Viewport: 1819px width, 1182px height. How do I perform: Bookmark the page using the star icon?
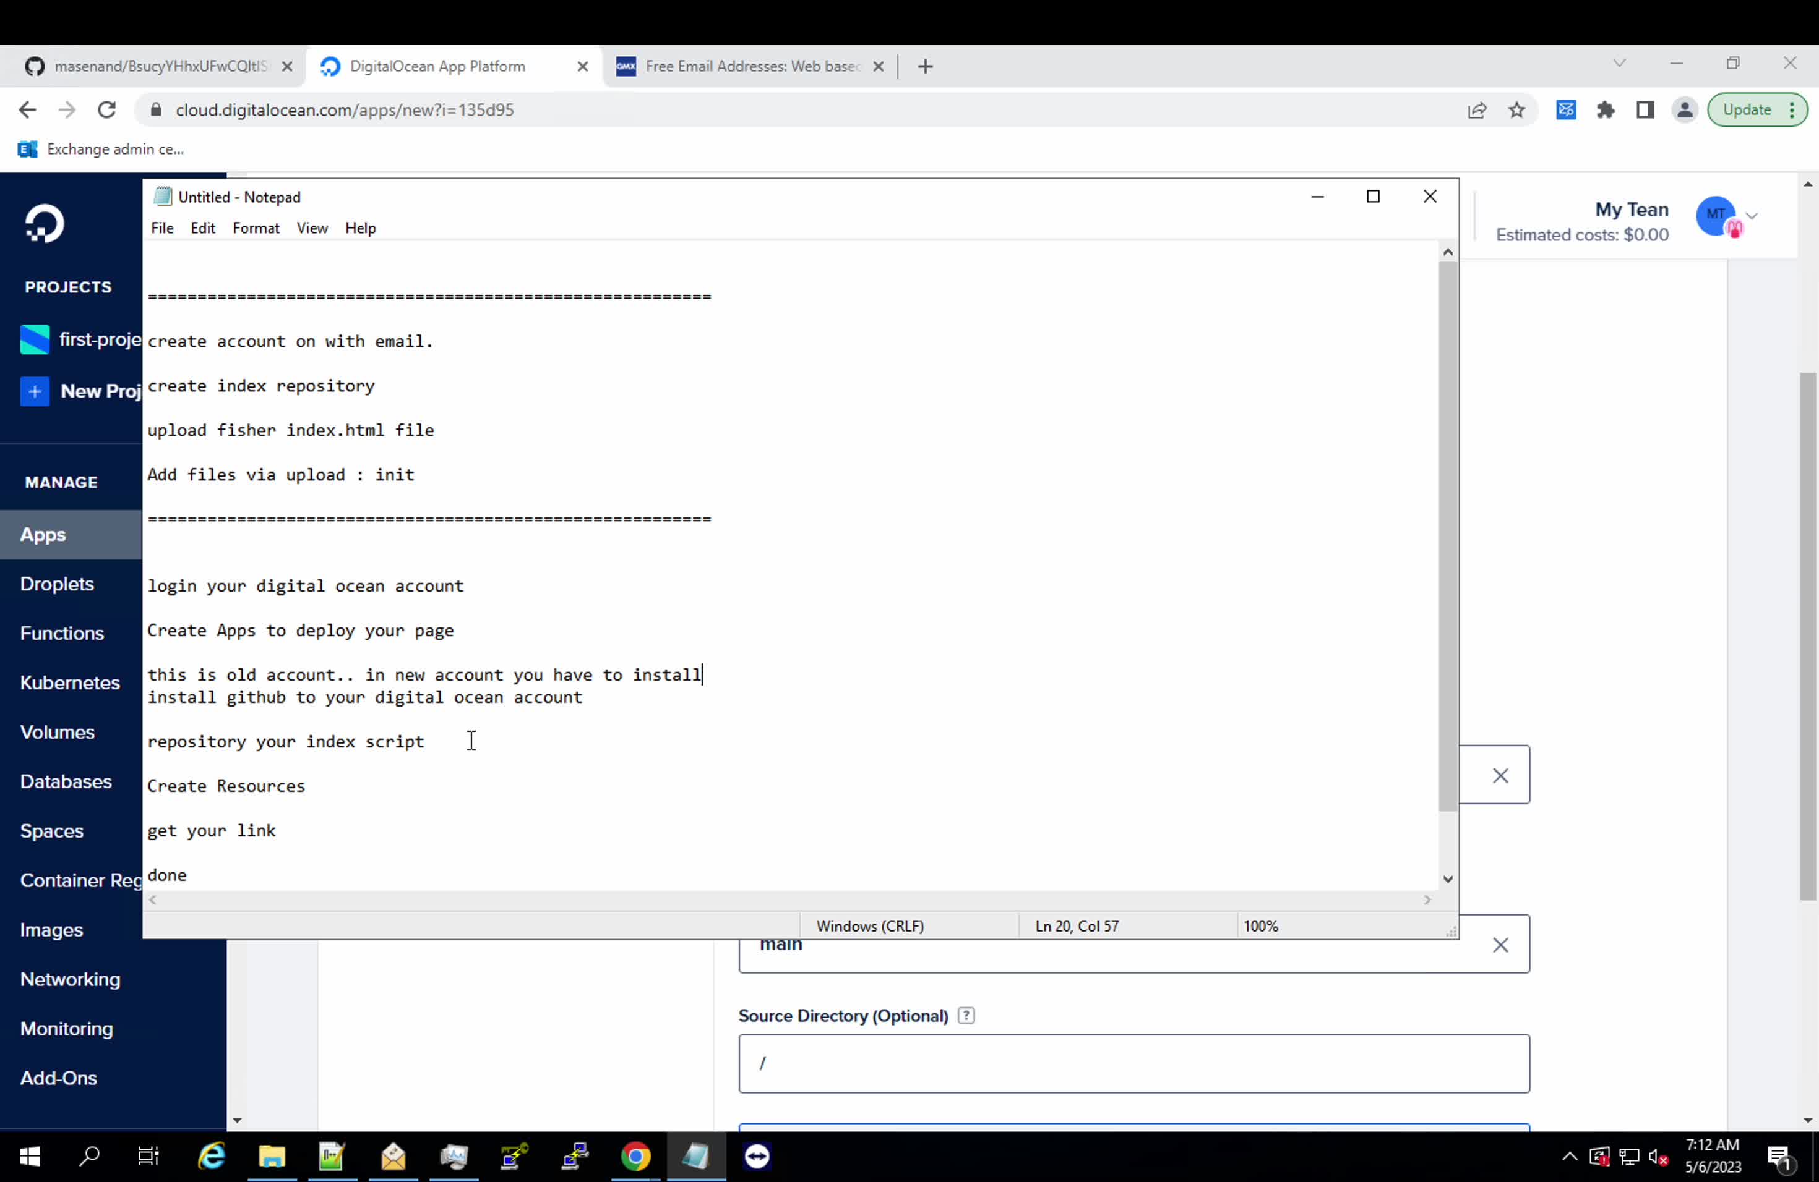[1517, 109]
